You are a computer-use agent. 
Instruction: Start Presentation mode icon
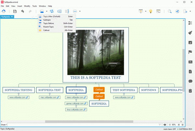(141, 11)
